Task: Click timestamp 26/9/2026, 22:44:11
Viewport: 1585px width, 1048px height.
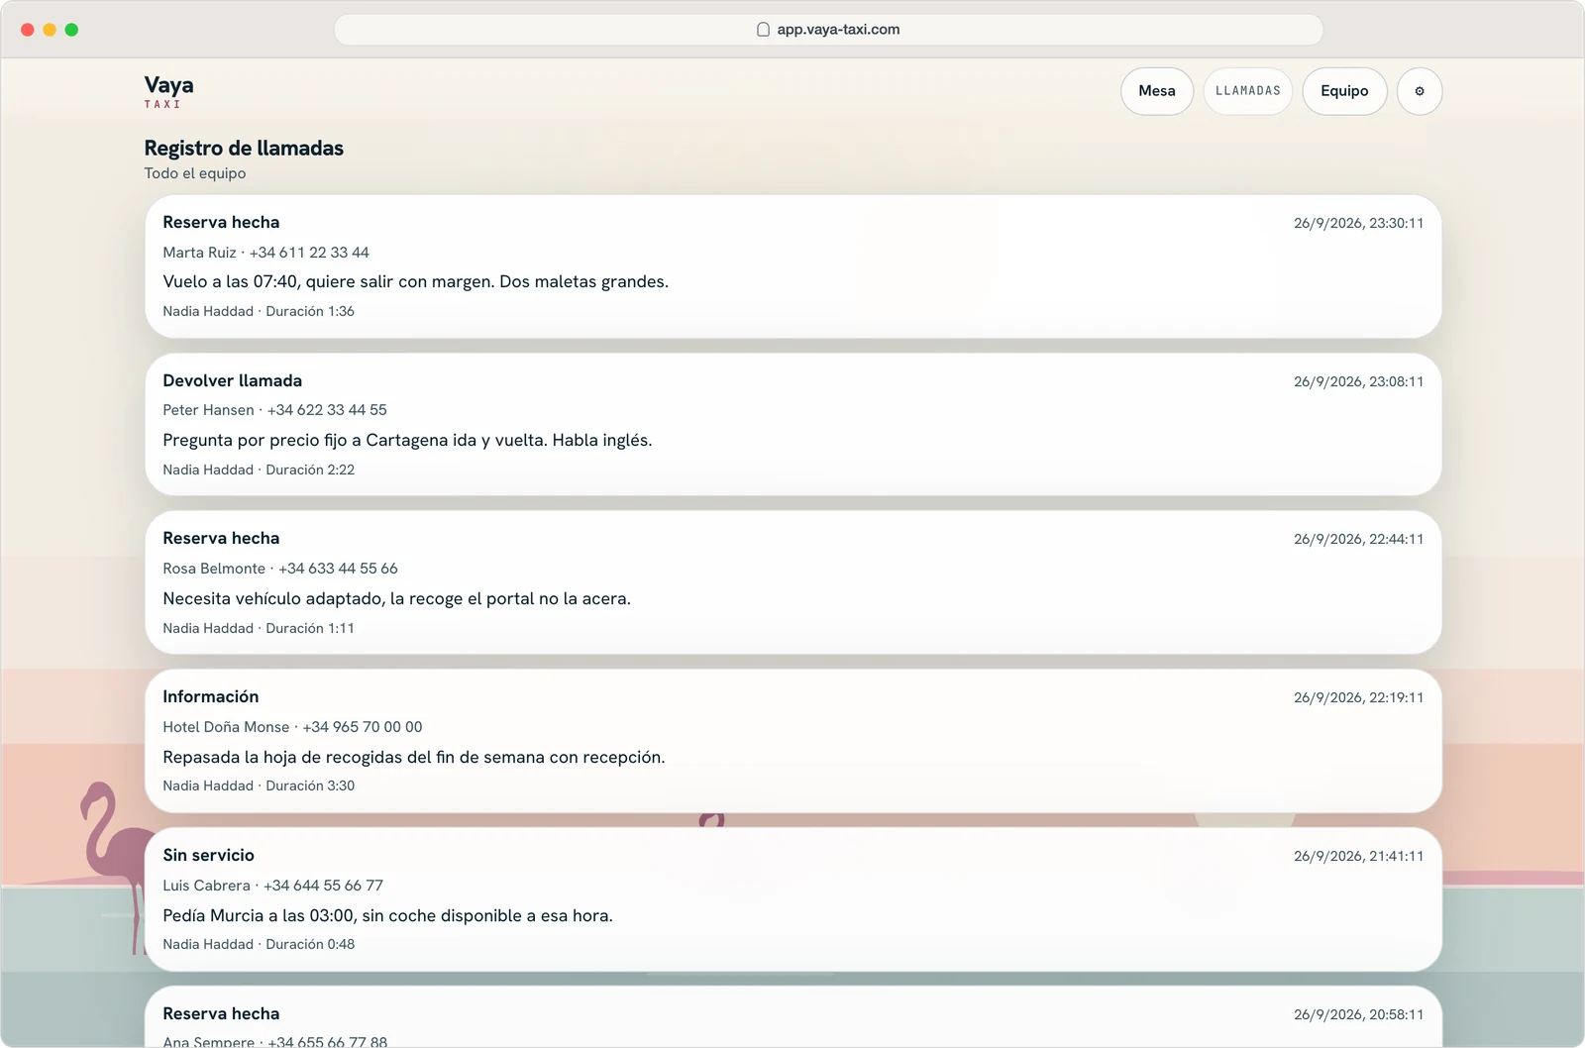Action: [x=1358, y=540]
